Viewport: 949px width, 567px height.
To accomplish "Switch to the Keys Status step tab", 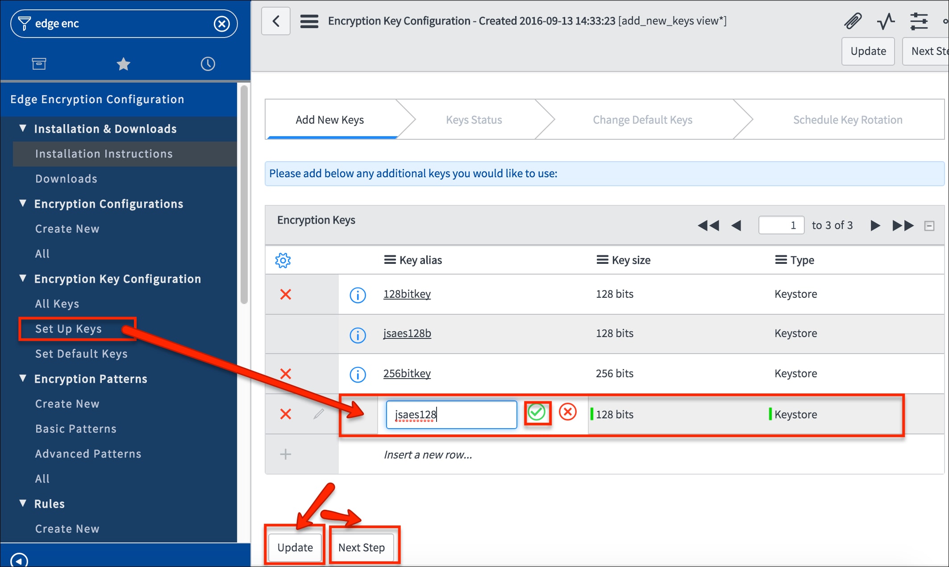I will (x=474, y=120).
